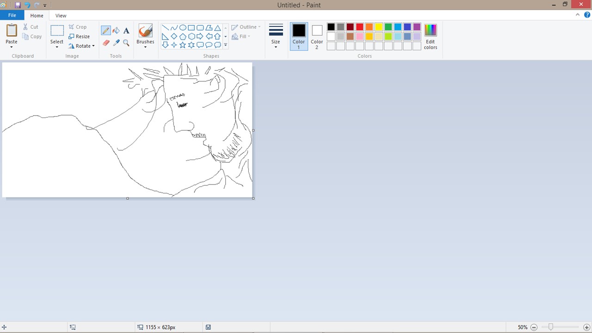Click the Paste clipboard button
Viewport: 592px width, 333px height.
point(12,31)
